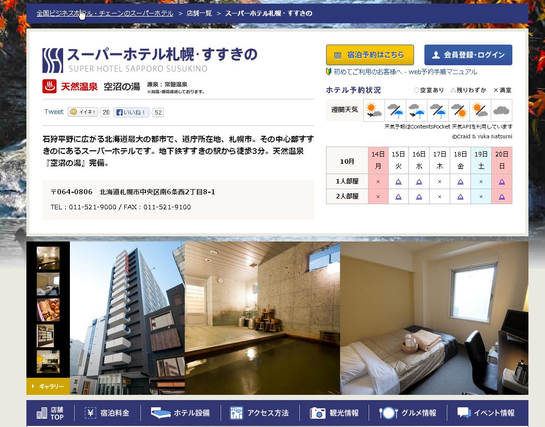Click the green beginner mark icon
The image size is (545, 427).
[329, 72]
